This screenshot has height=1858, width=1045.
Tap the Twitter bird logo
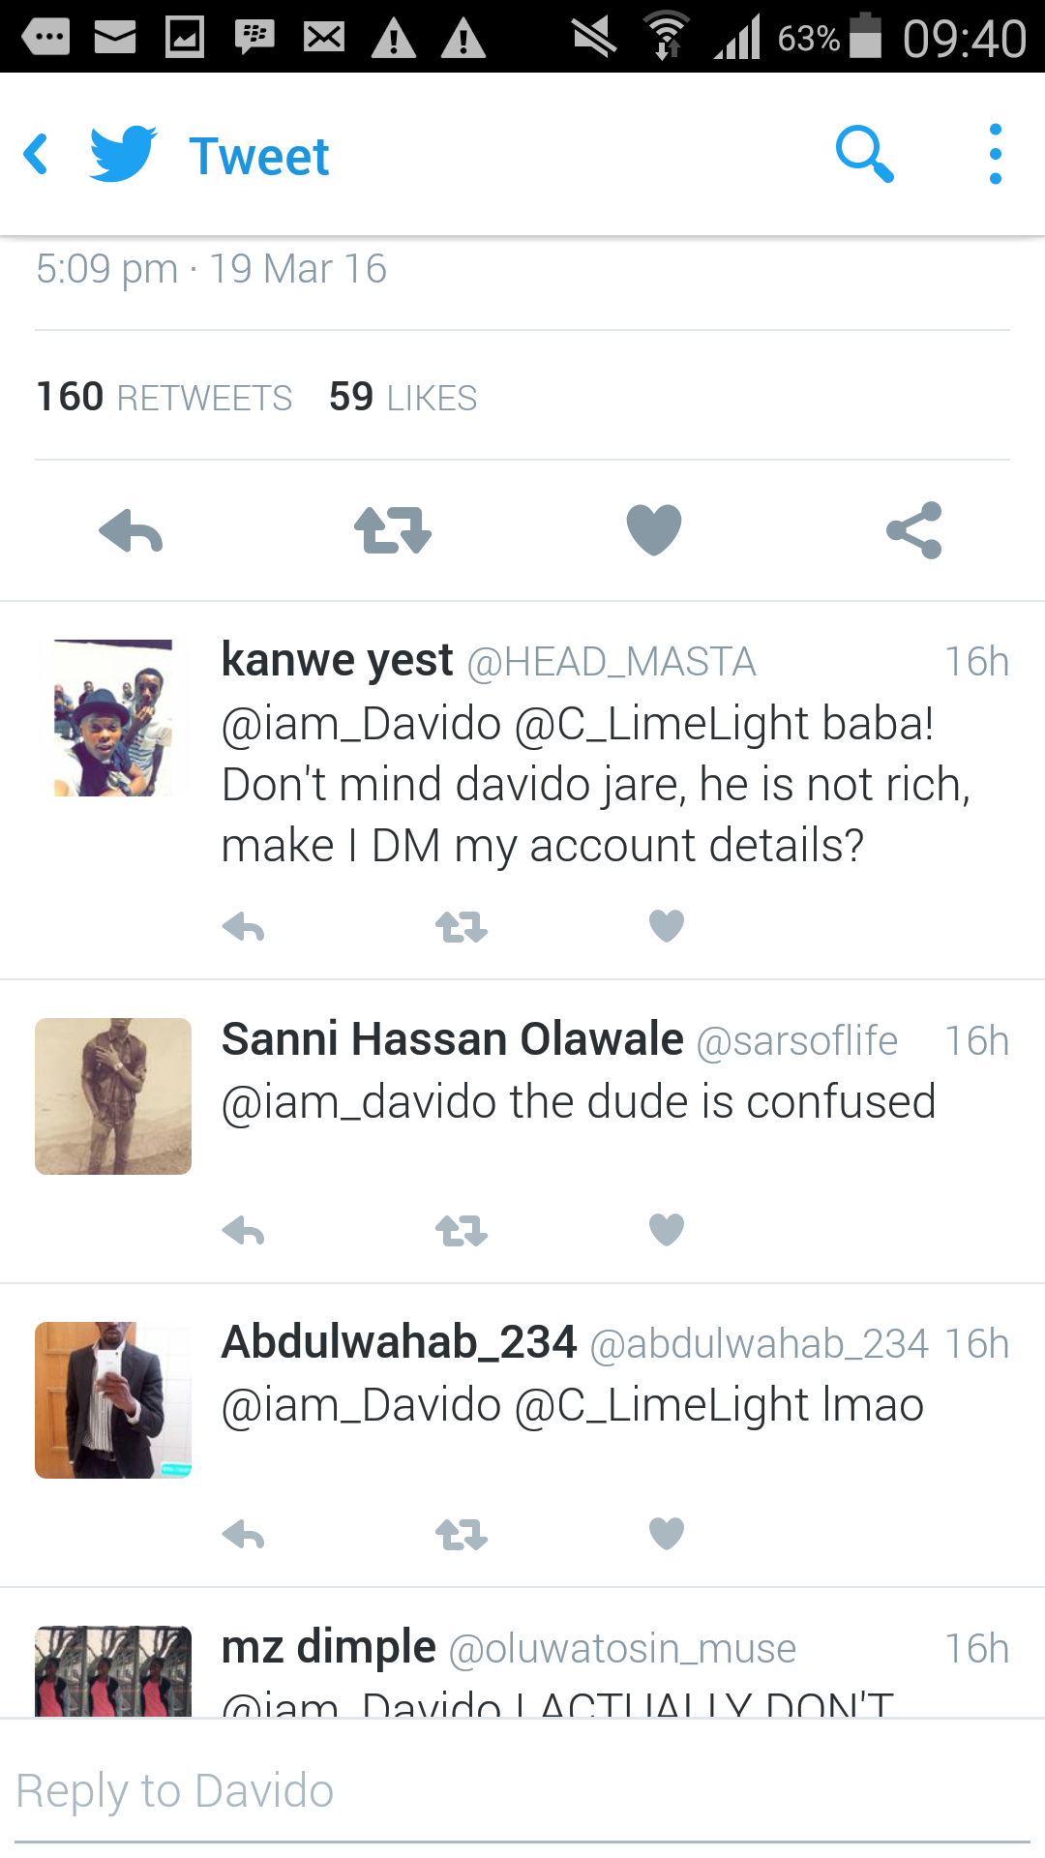coord(123,155)
